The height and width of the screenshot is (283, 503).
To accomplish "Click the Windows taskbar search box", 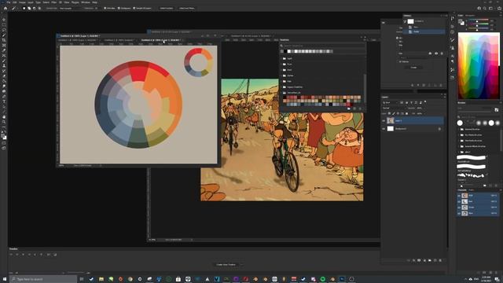I will (43, 279).
